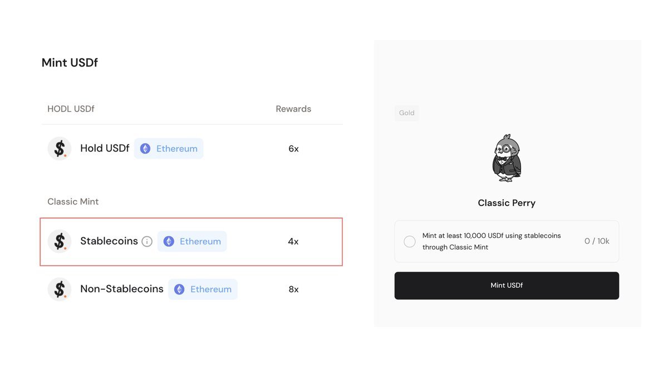Click Ethereum logo in Hold USDf row
The width and height of the screenshot is (668, 370).
coord(145,149)
